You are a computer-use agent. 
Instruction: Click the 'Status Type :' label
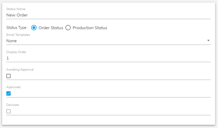click(17, 28)
